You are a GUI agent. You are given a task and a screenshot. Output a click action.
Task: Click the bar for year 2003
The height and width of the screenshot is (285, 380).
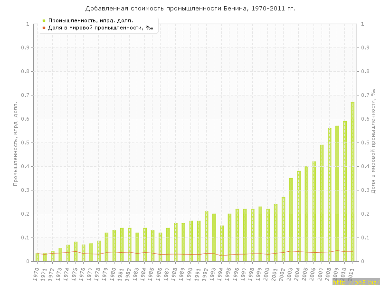pyautogui.click(x=291, y=219)
